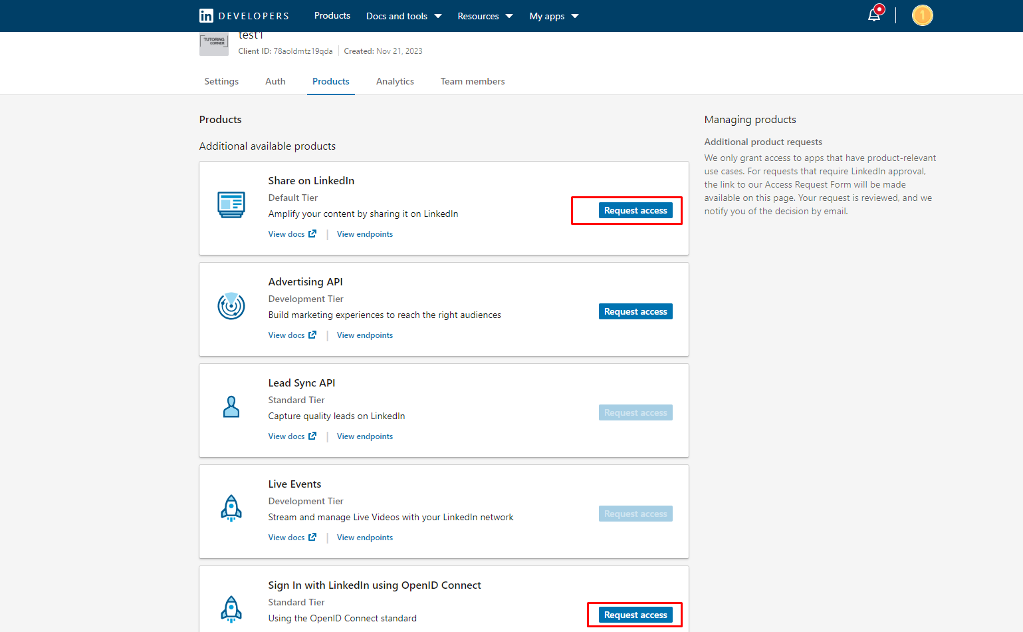Viewport: 1023px width, 632px height.
Task: Request access for Sign In with OpenID Connect
Action: [x=633, y=615]
